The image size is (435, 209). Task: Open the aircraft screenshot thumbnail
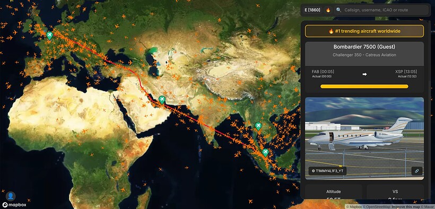tap(364, 138)
